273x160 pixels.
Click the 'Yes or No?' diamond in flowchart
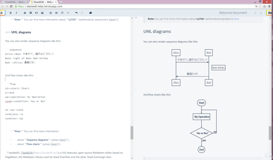click(x=201, y=133)
